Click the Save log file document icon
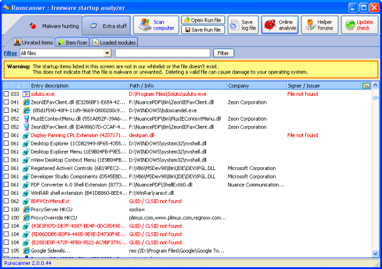382x269 pixels. click(x=234, y=25)
